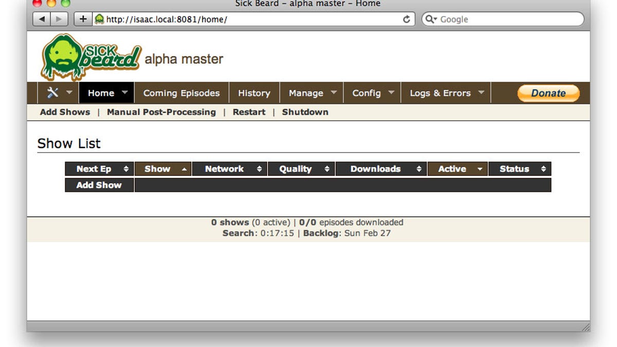
Task: Expand the Home dropdown arrow
Action: (x=124, y=93)
